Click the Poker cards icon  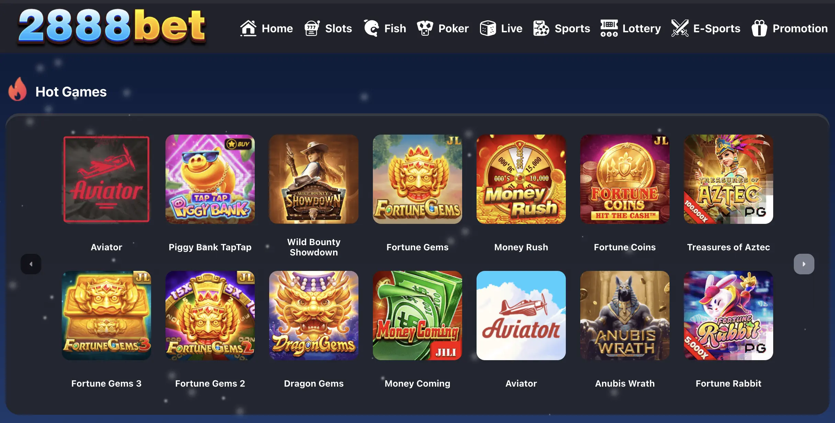coord(425,28)
